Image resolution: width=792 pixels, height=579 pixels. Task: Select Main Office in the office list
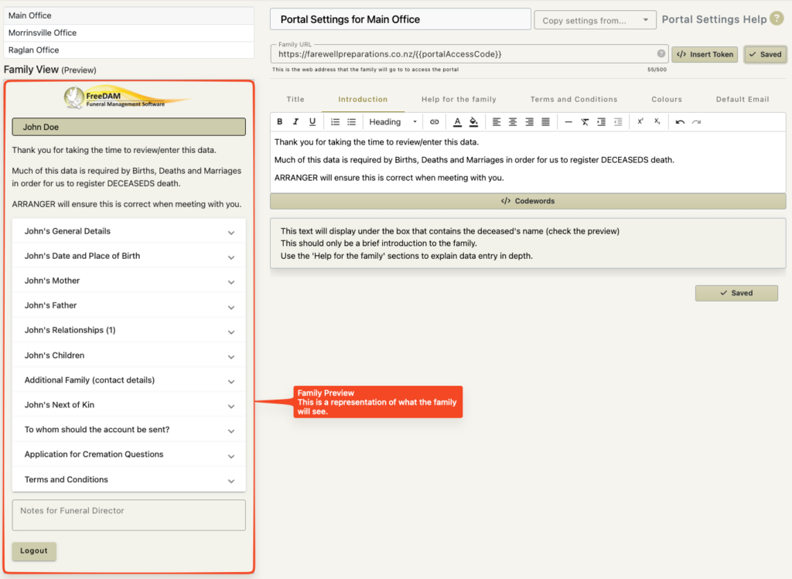click(129, 15)
